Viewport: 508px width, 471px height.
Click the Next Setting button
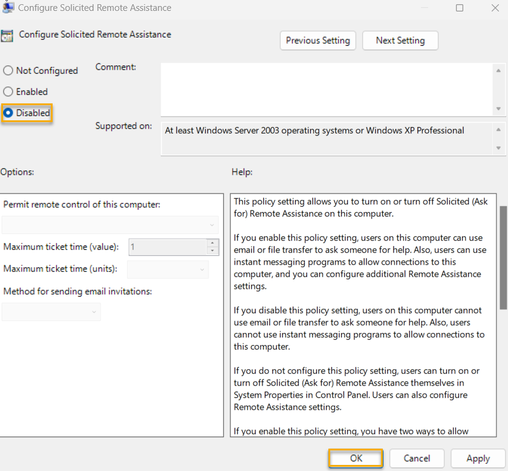(400, 41)
